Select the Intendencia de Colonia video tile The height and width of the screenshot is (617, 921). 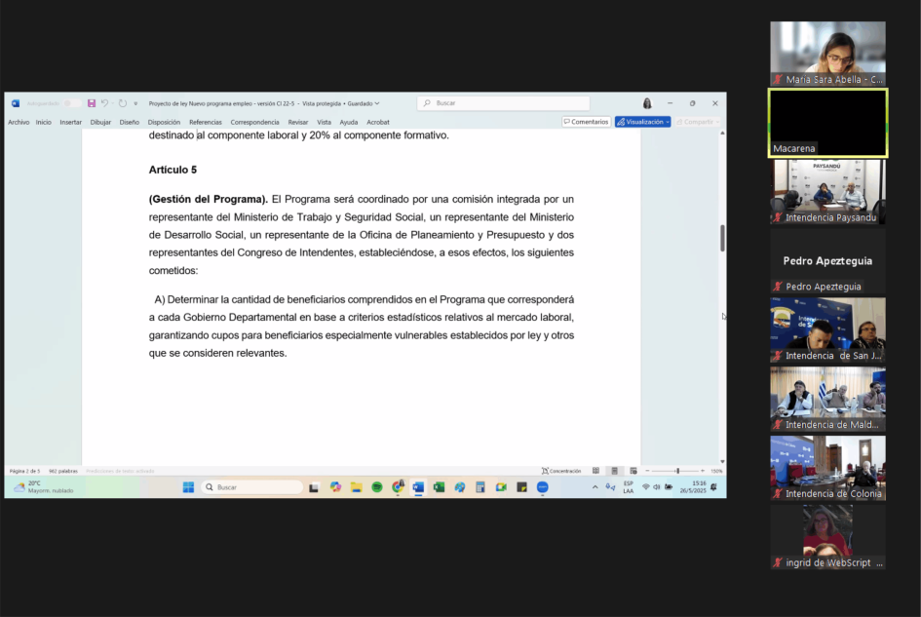tap(827, 468)
